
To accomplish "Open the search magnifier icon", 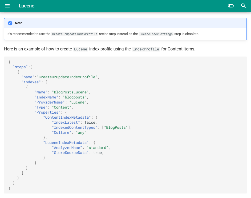I will [243, 6].
